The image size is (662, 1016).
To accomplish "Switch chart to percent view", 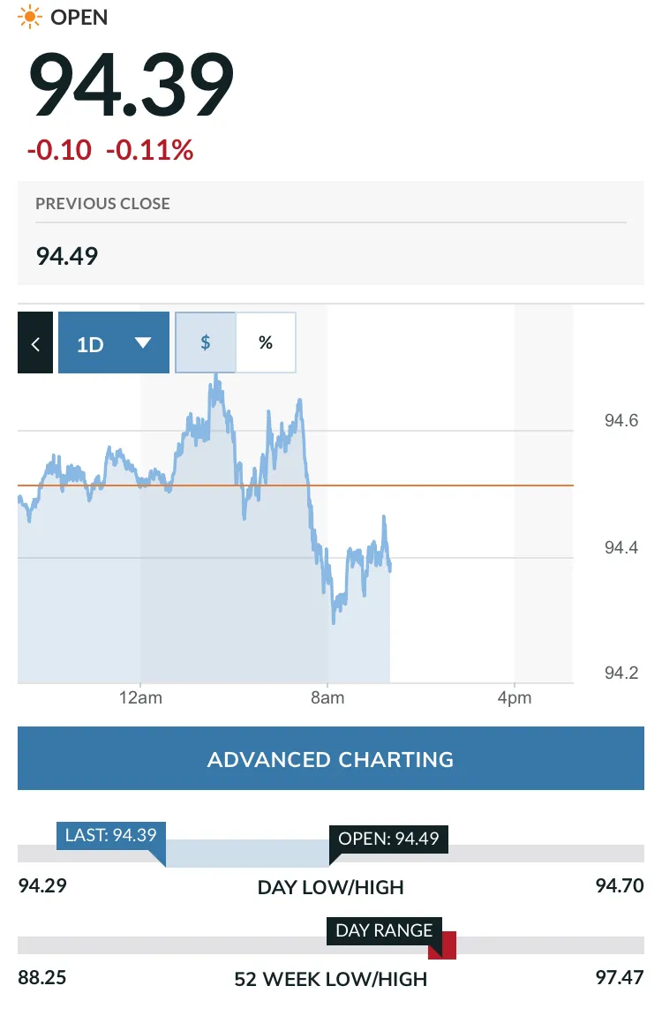I will (266, 342).
